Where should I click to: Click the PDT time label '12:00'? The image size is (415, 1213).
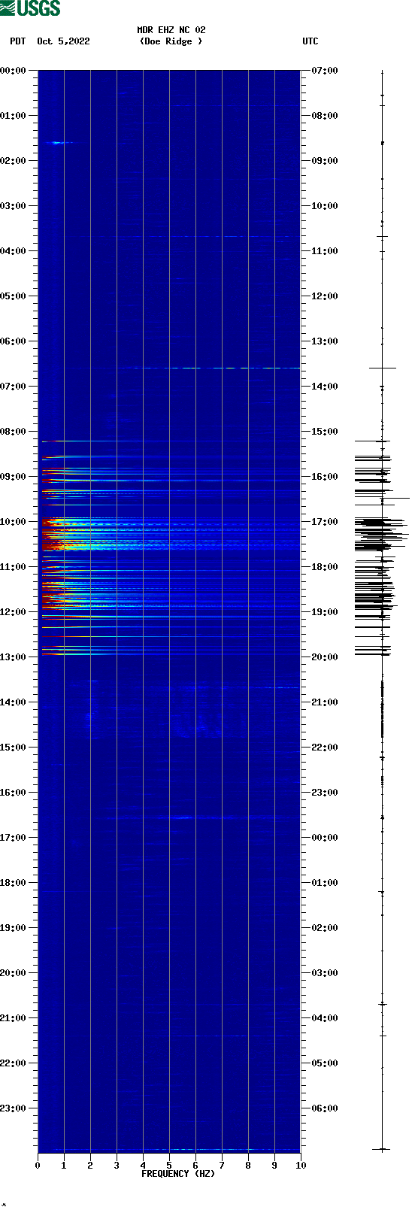[13, 612]
